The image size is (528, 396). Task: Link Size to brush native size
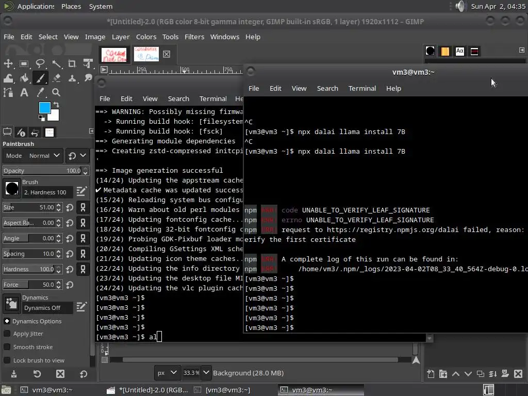pos(83,207)
